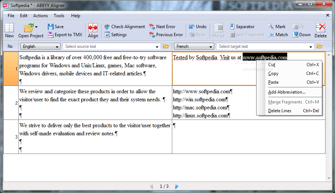Insert a Separator from the toolbar
The width and height of the screenshot is (335, 193).
click(x=242, y=27)
